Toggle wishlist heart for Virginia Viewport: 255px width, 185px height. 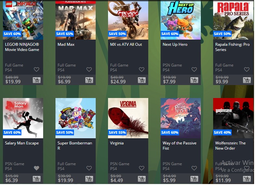click(141, 168)
